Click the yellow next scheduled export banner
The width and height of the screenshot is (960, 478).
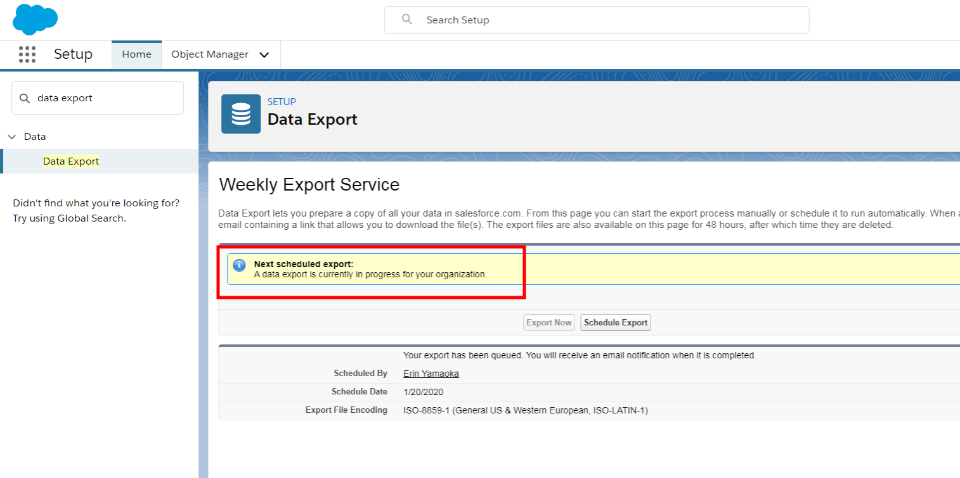[444, 268]
